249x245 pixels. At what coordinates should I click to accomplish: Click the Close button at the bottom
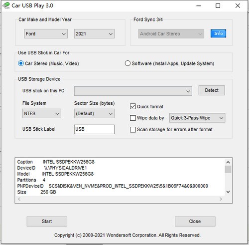pos(195,222)
